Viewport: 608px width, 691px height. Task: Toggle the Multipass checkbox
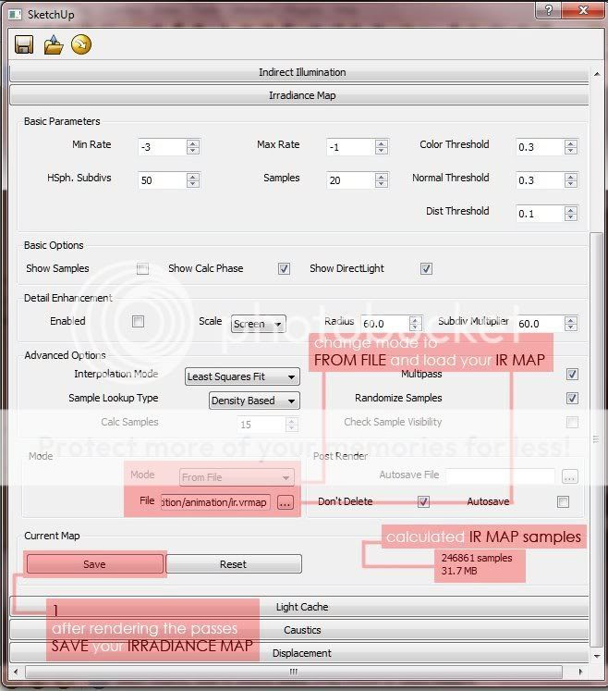click(x=572, y=374)
